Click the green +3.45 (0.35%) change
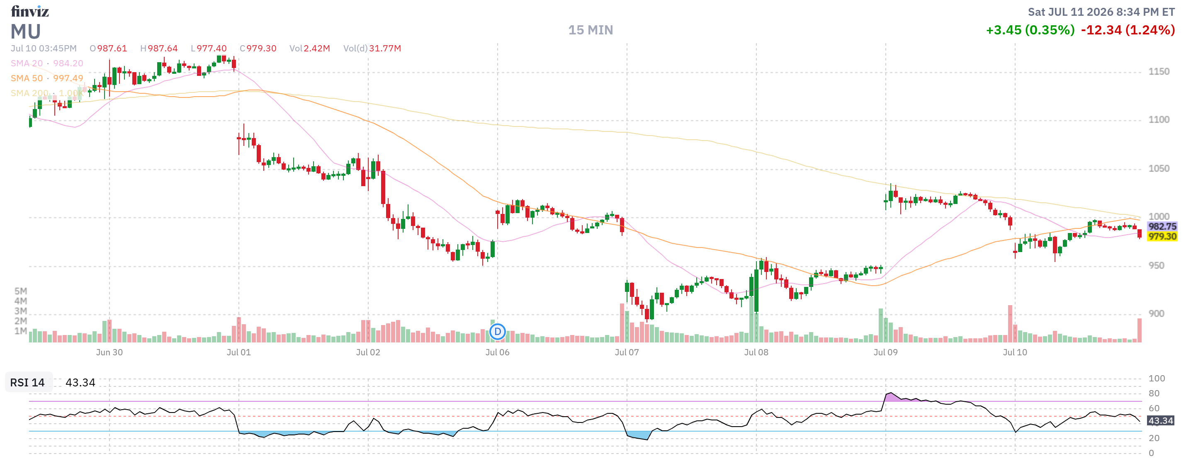1186x466 pixels. click(x=1030, y=30)
